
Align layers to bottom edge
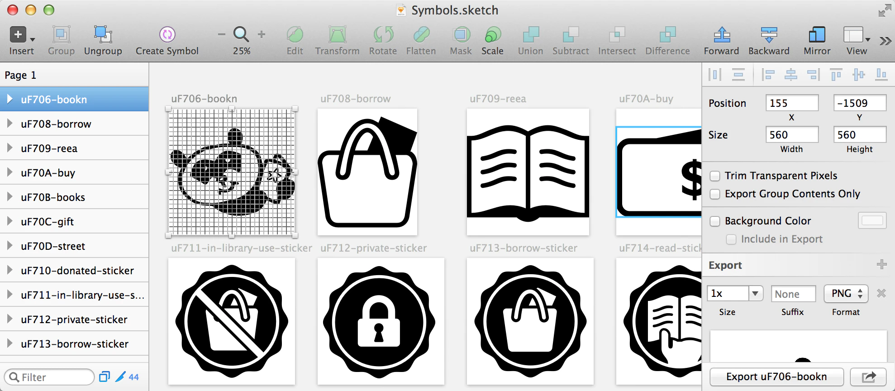tap(881, 74)
